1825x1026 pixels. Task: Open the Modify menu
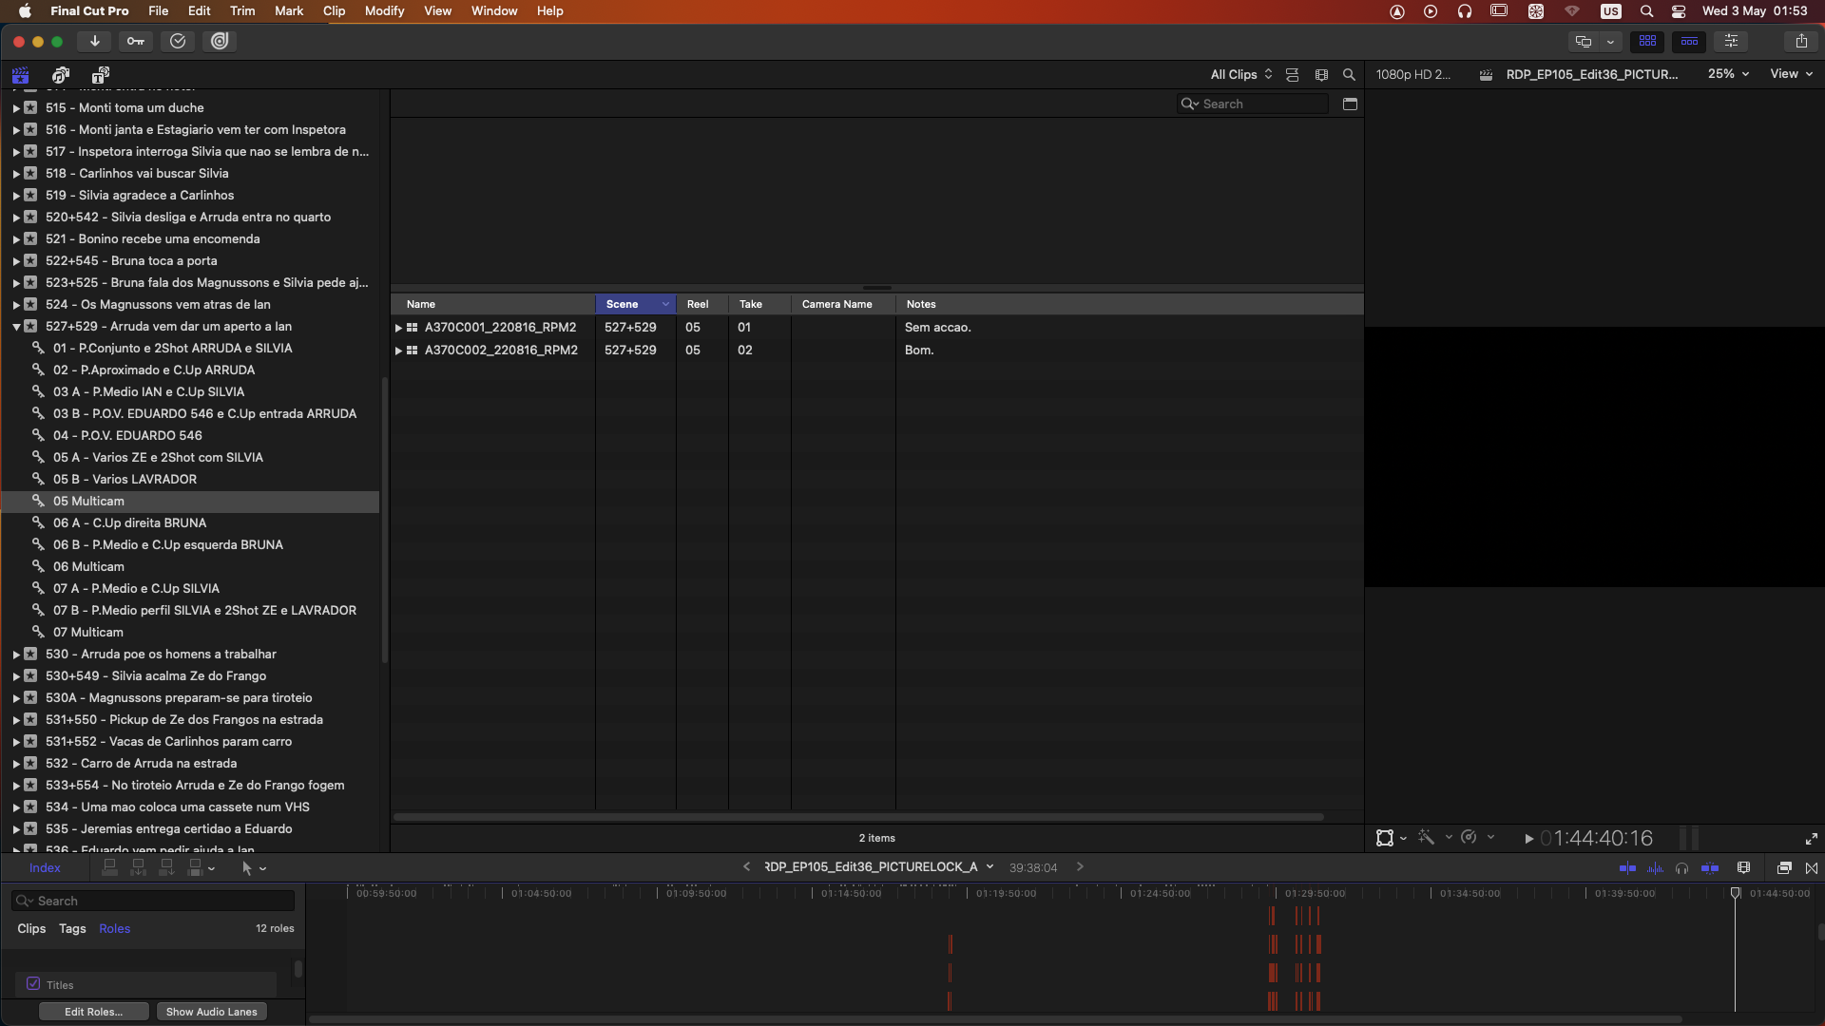(384, 10)
